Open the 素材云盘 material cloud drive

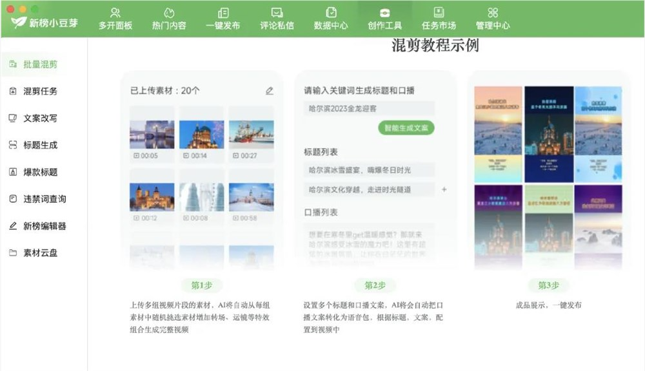pyautogui.click(x=40, y=252)
